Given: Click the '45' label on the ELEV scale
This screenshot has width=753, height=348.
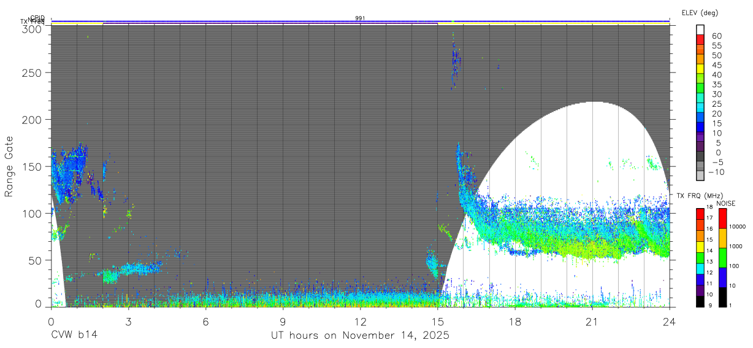Looking at the screenshot, I should pyautogui.click(x=716, y=65).
